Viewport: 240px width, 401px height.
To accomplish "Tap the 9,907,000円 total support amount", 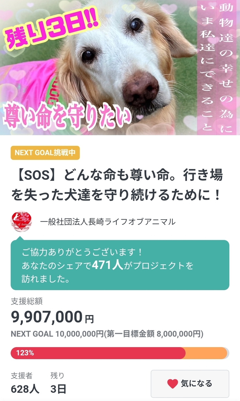I will click(x=52, y=316).
